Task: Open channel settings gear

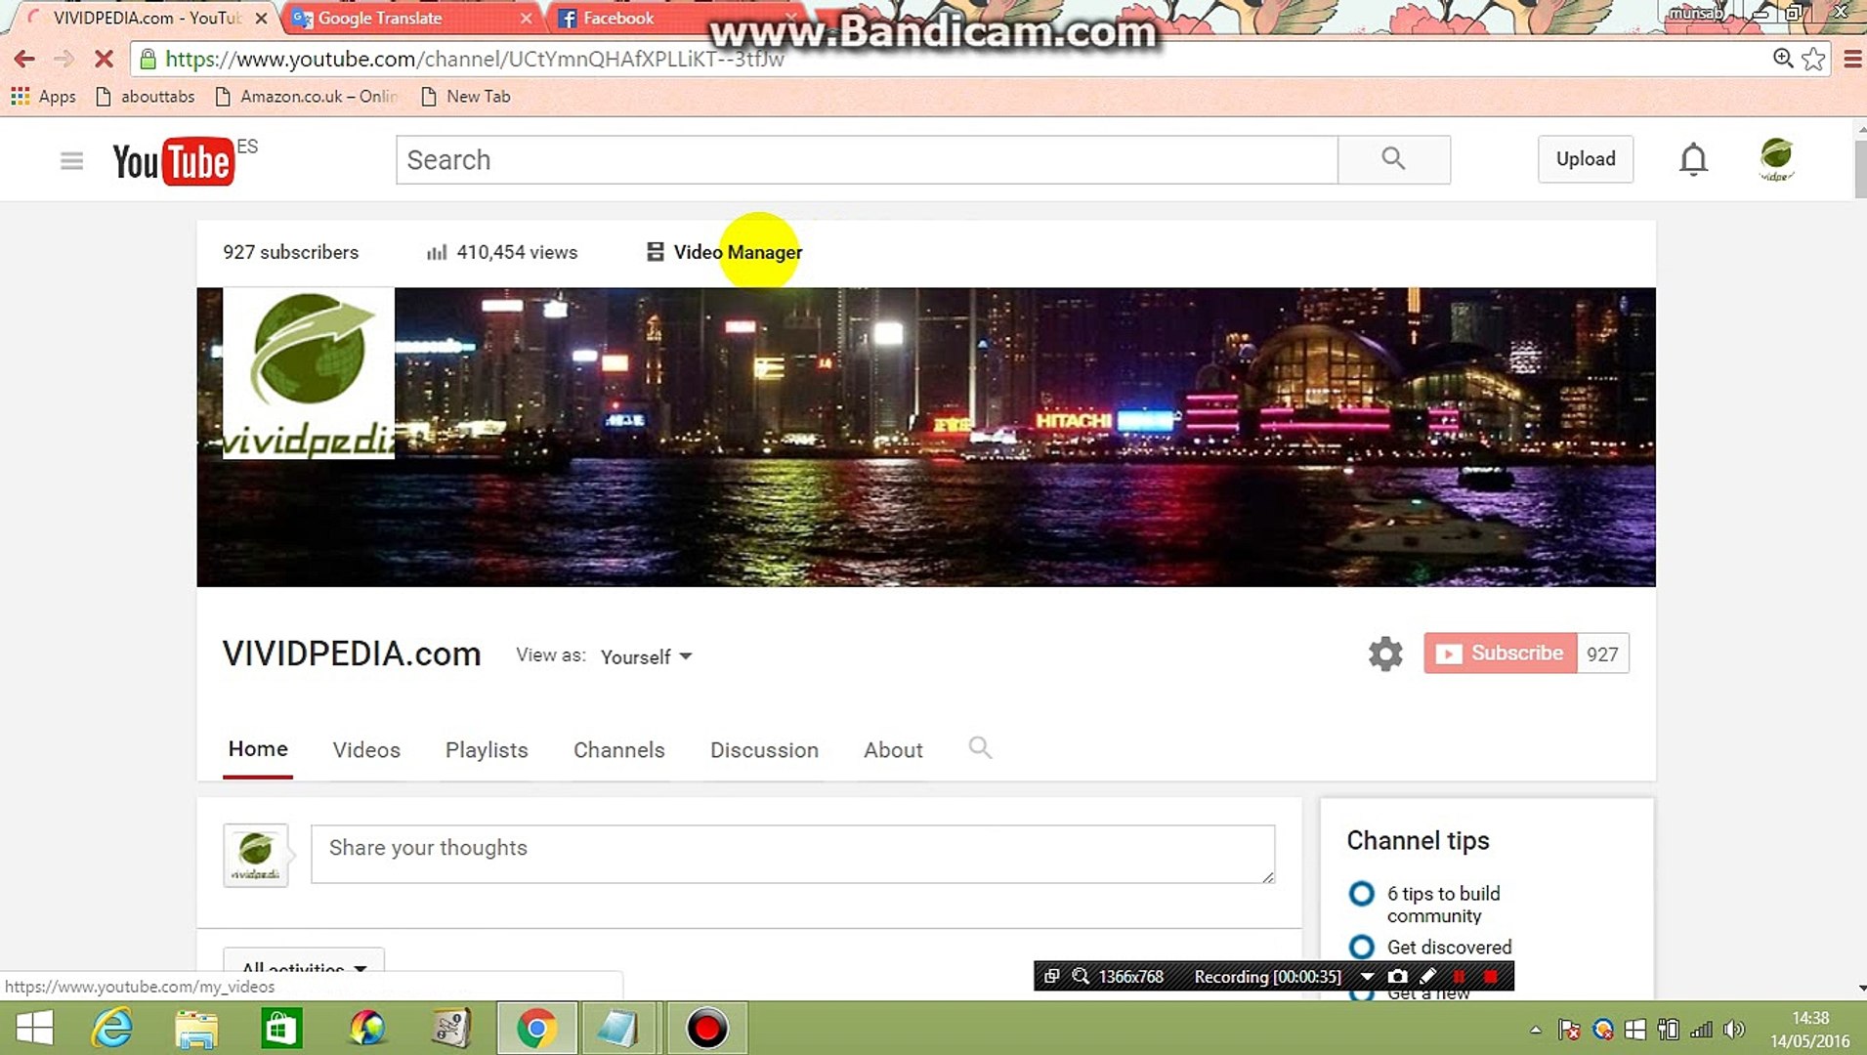Action: (x=1385, y=654)
